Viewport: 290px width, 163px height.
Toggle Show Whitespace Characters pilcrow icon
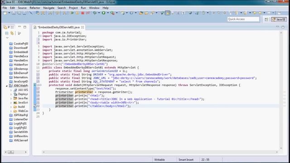point(184,13)
